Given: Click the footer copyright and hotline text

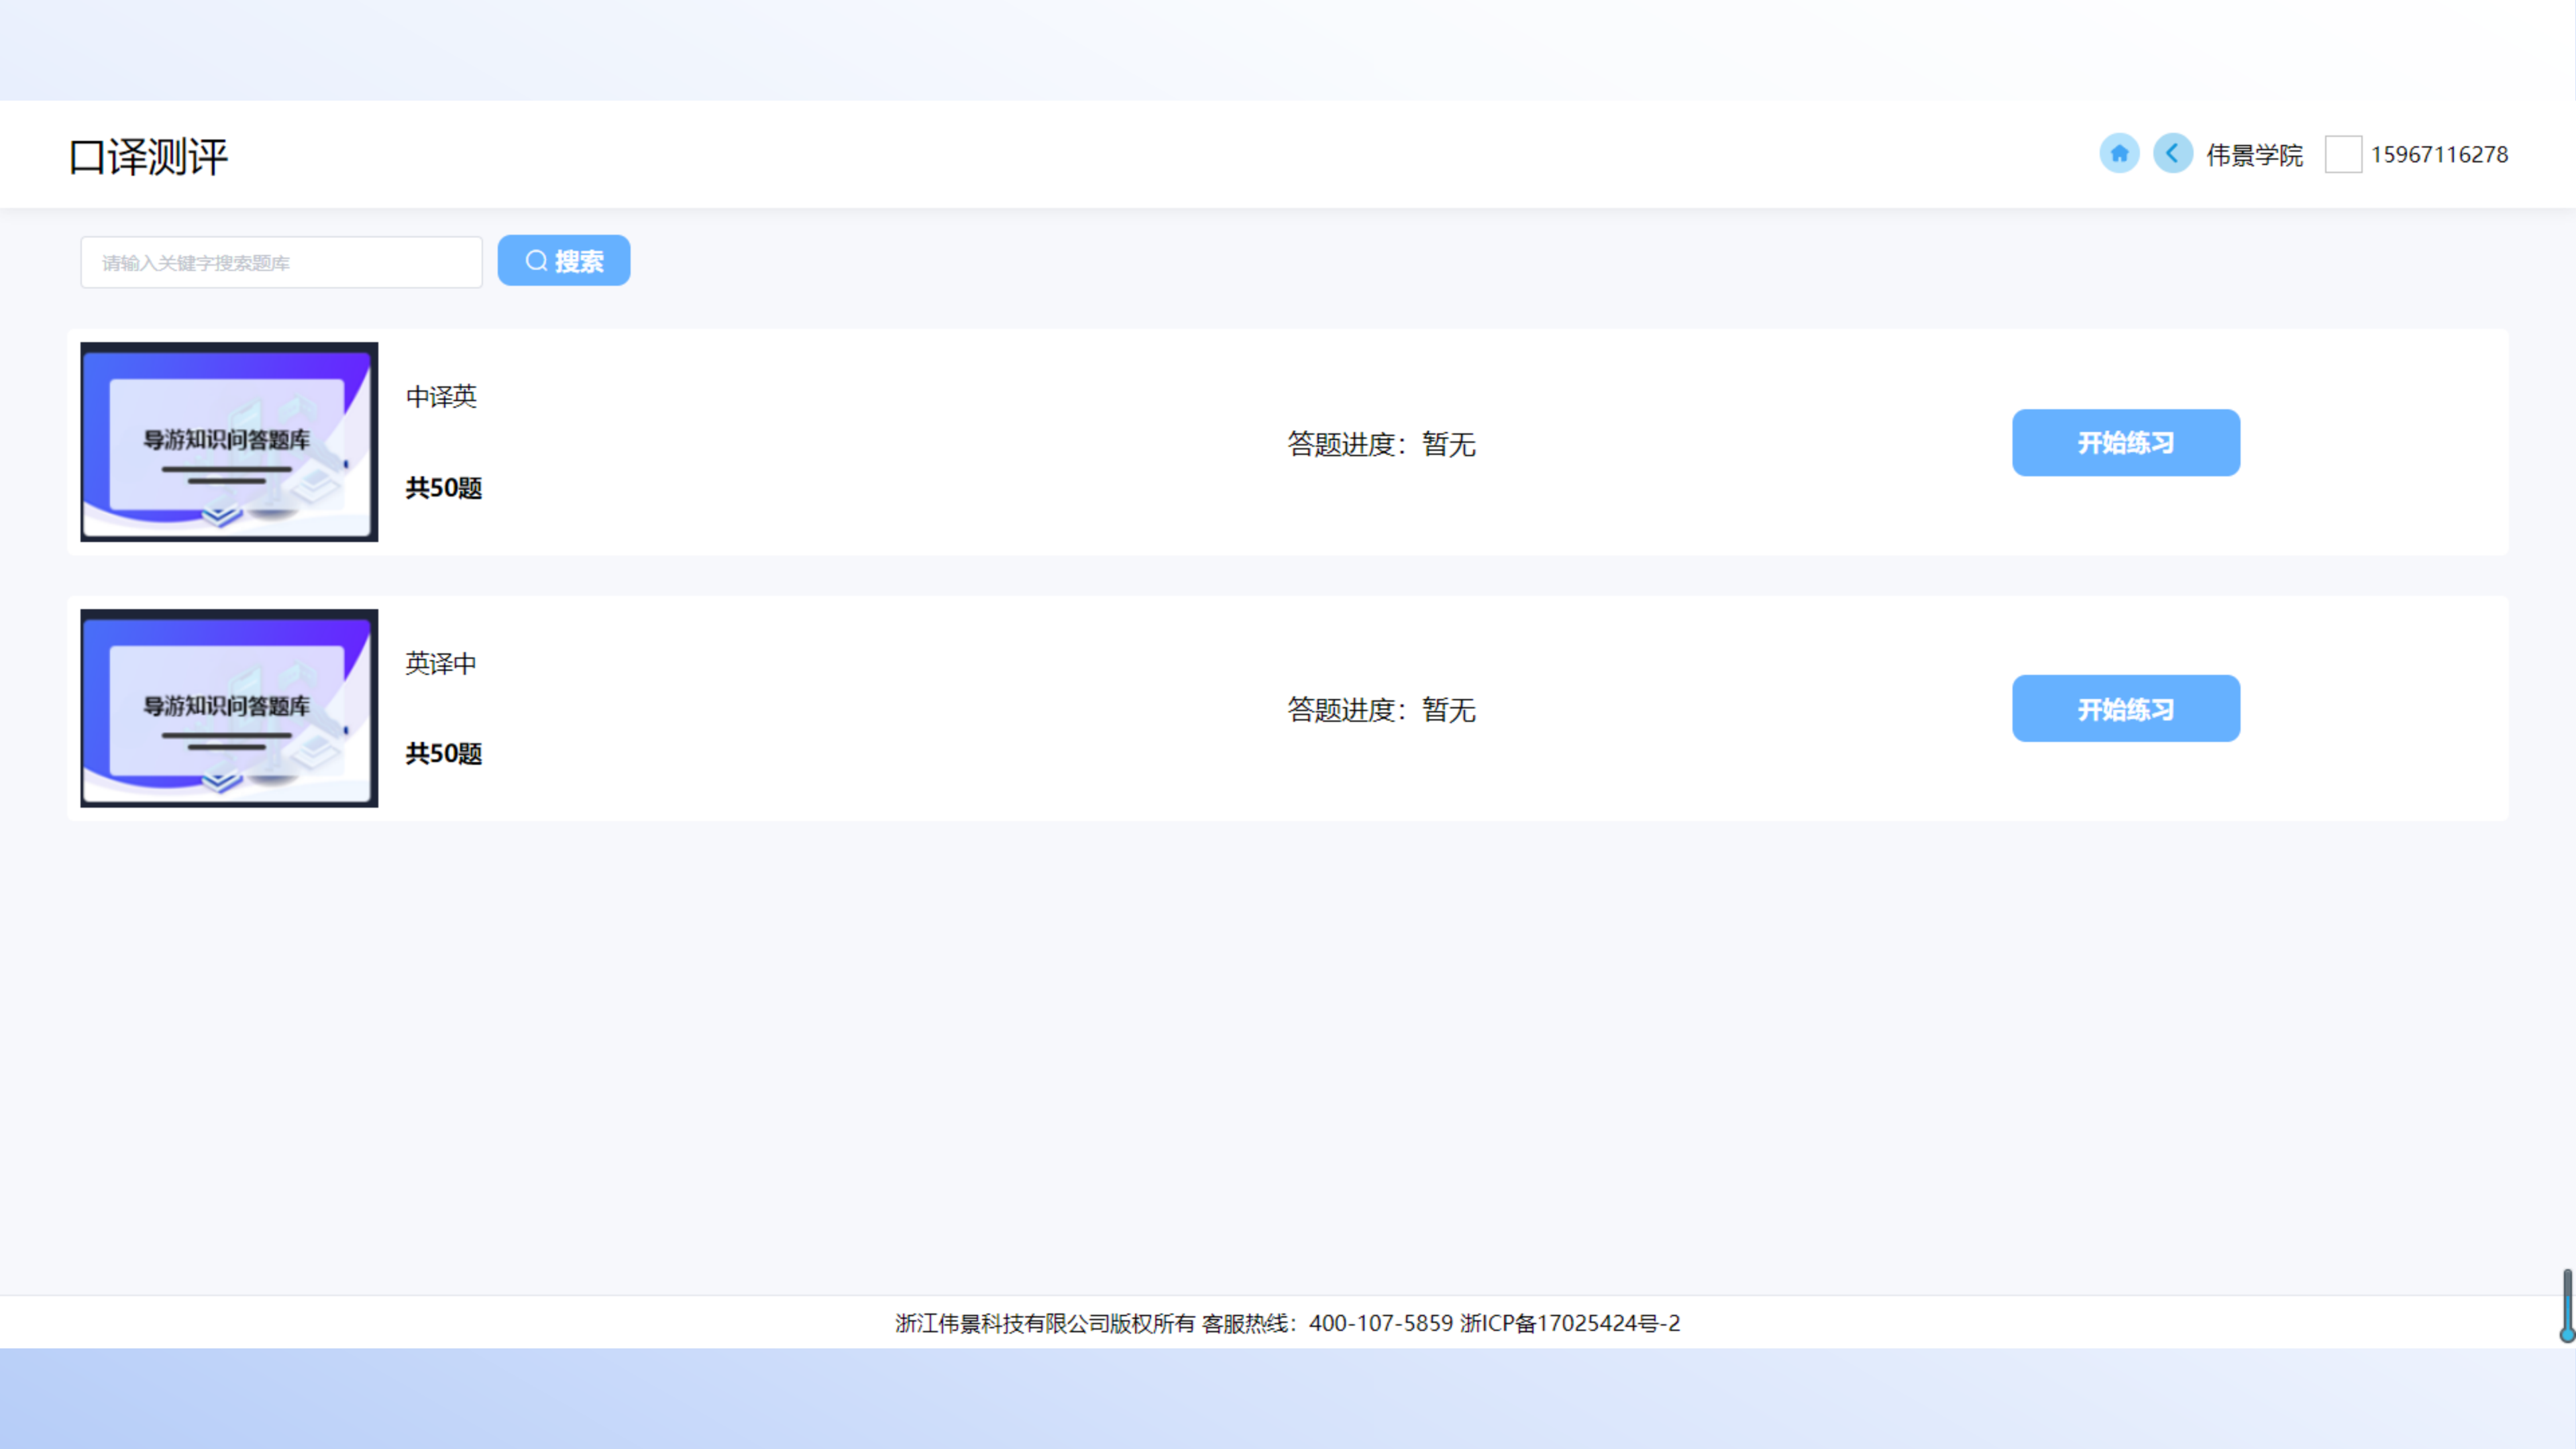Looking at the screenshot, I should pyautogui.click(x=1288, y=1323).
